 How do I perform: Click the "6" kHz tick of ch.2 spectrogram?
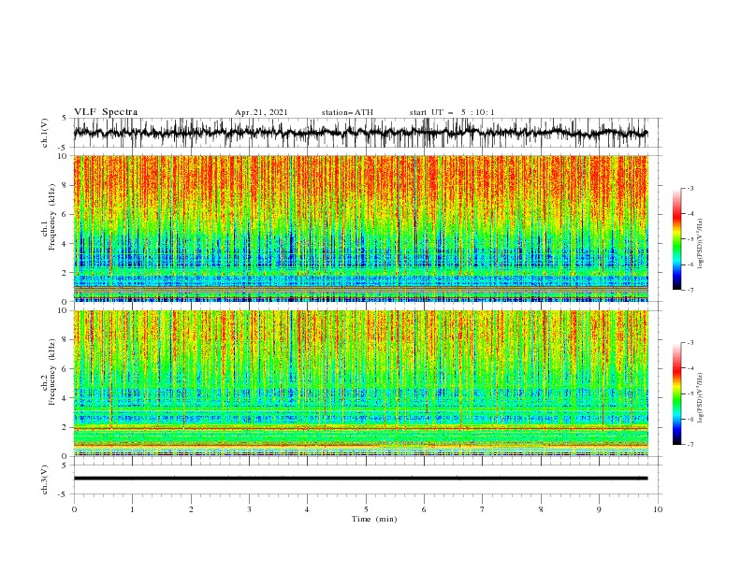tap(65, 369)
